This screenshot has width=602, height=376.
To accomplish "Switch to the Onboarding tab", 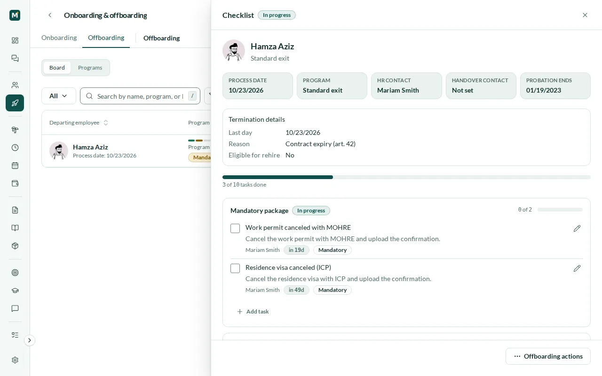I will tap(59, 38).
